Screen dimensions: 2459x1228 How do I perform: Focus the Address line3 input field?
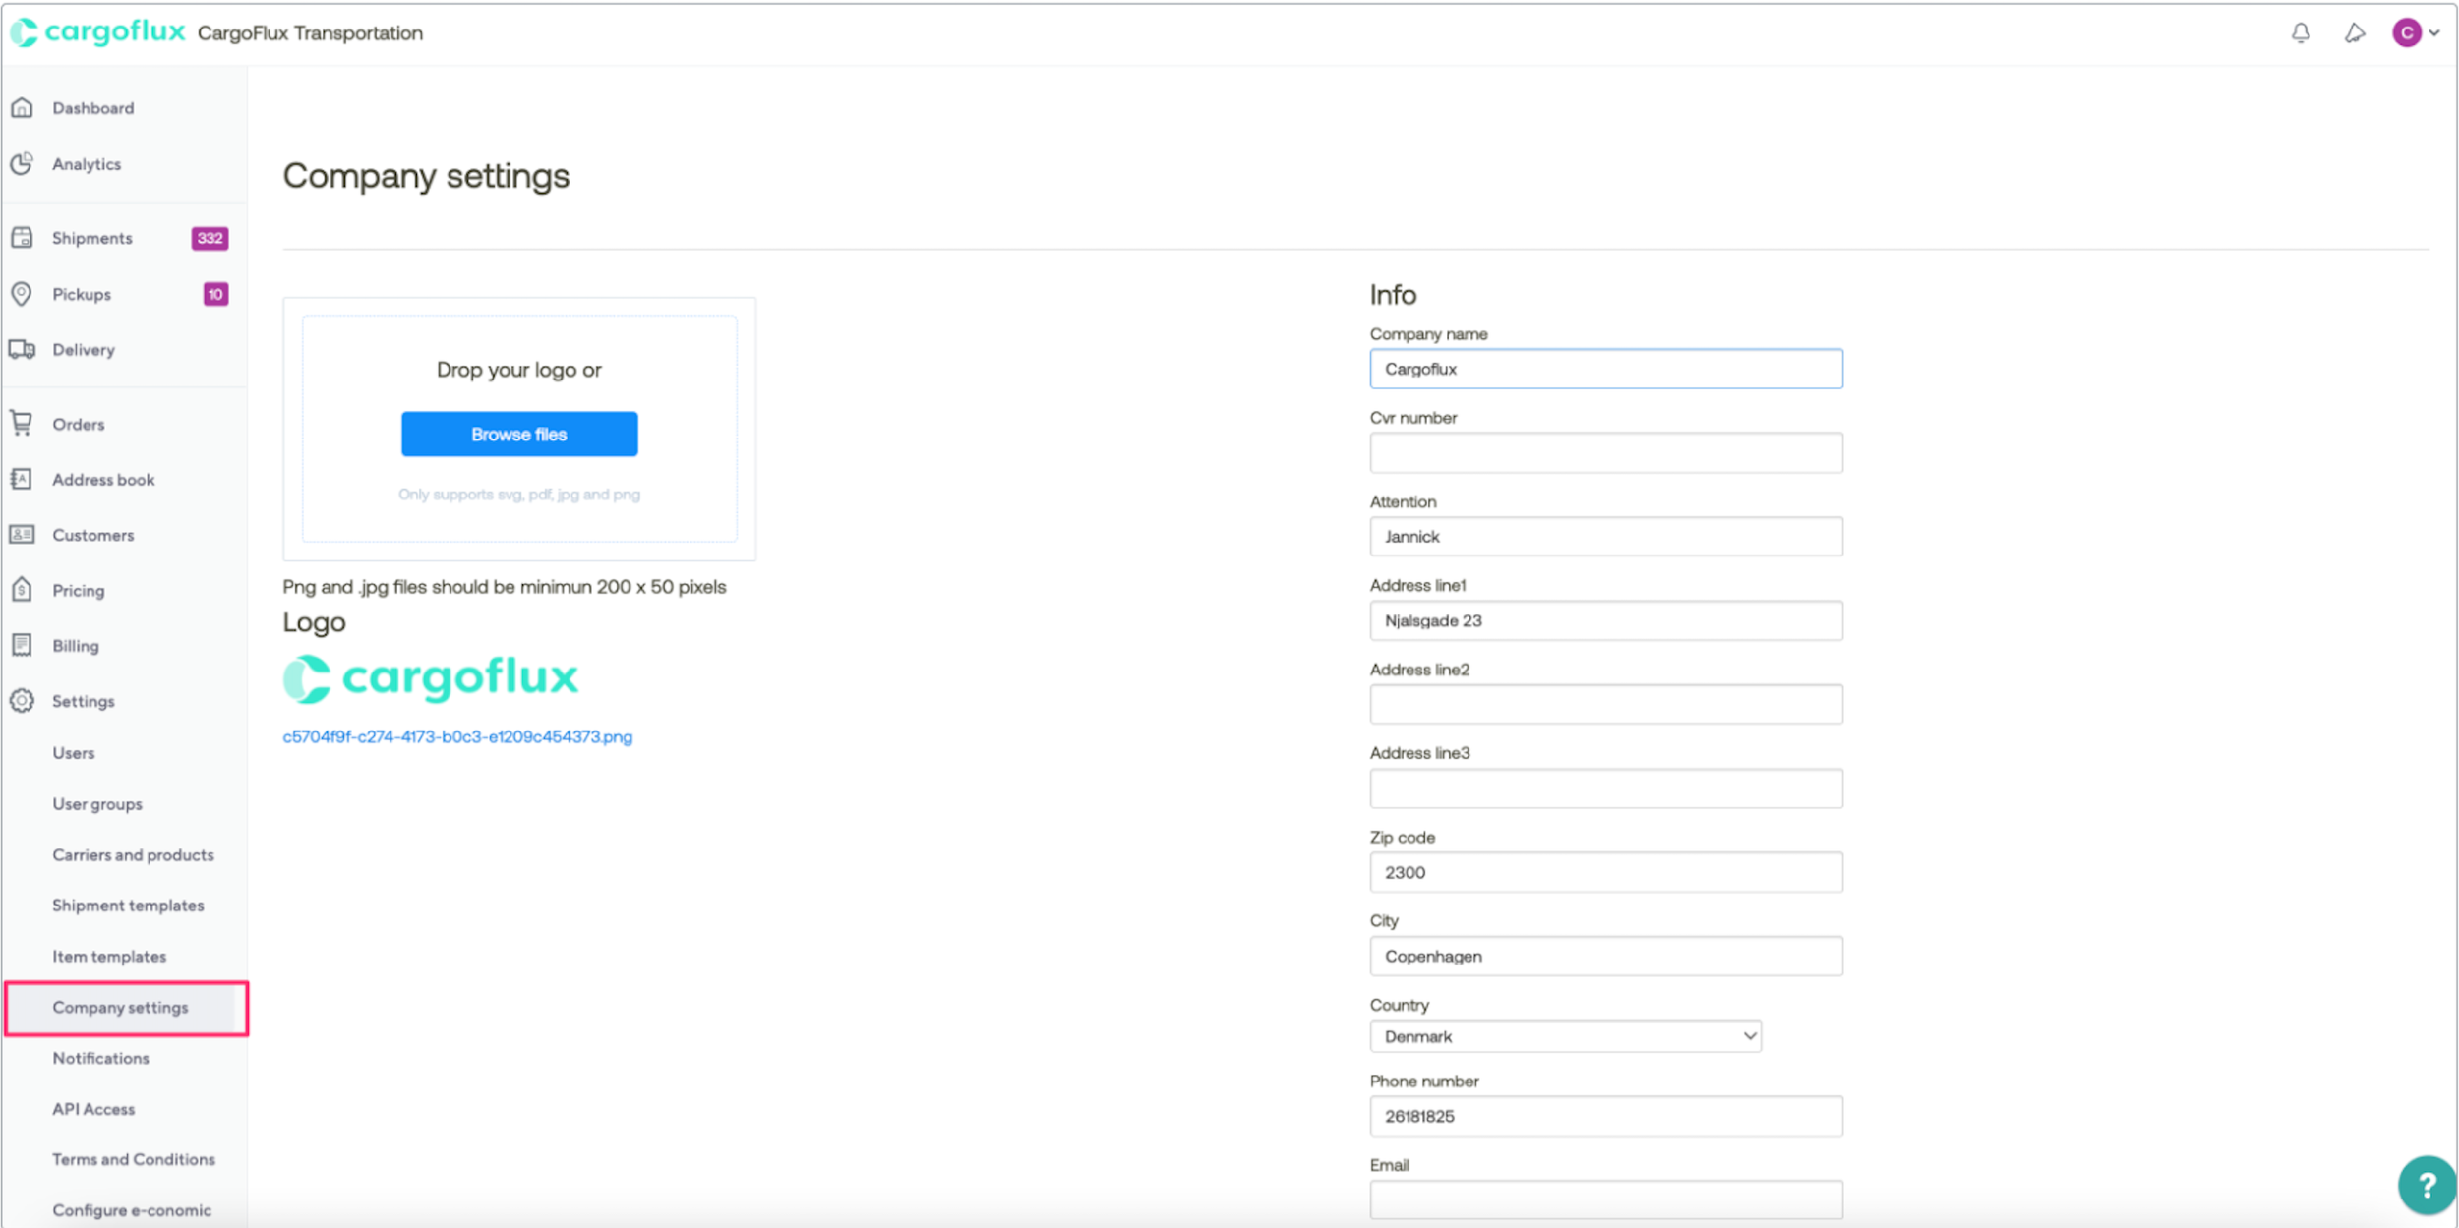[1606, 789]
